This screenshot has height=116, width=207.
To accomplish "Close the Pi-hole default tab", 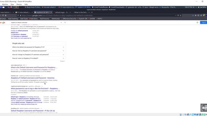I will tap(32, 12).
